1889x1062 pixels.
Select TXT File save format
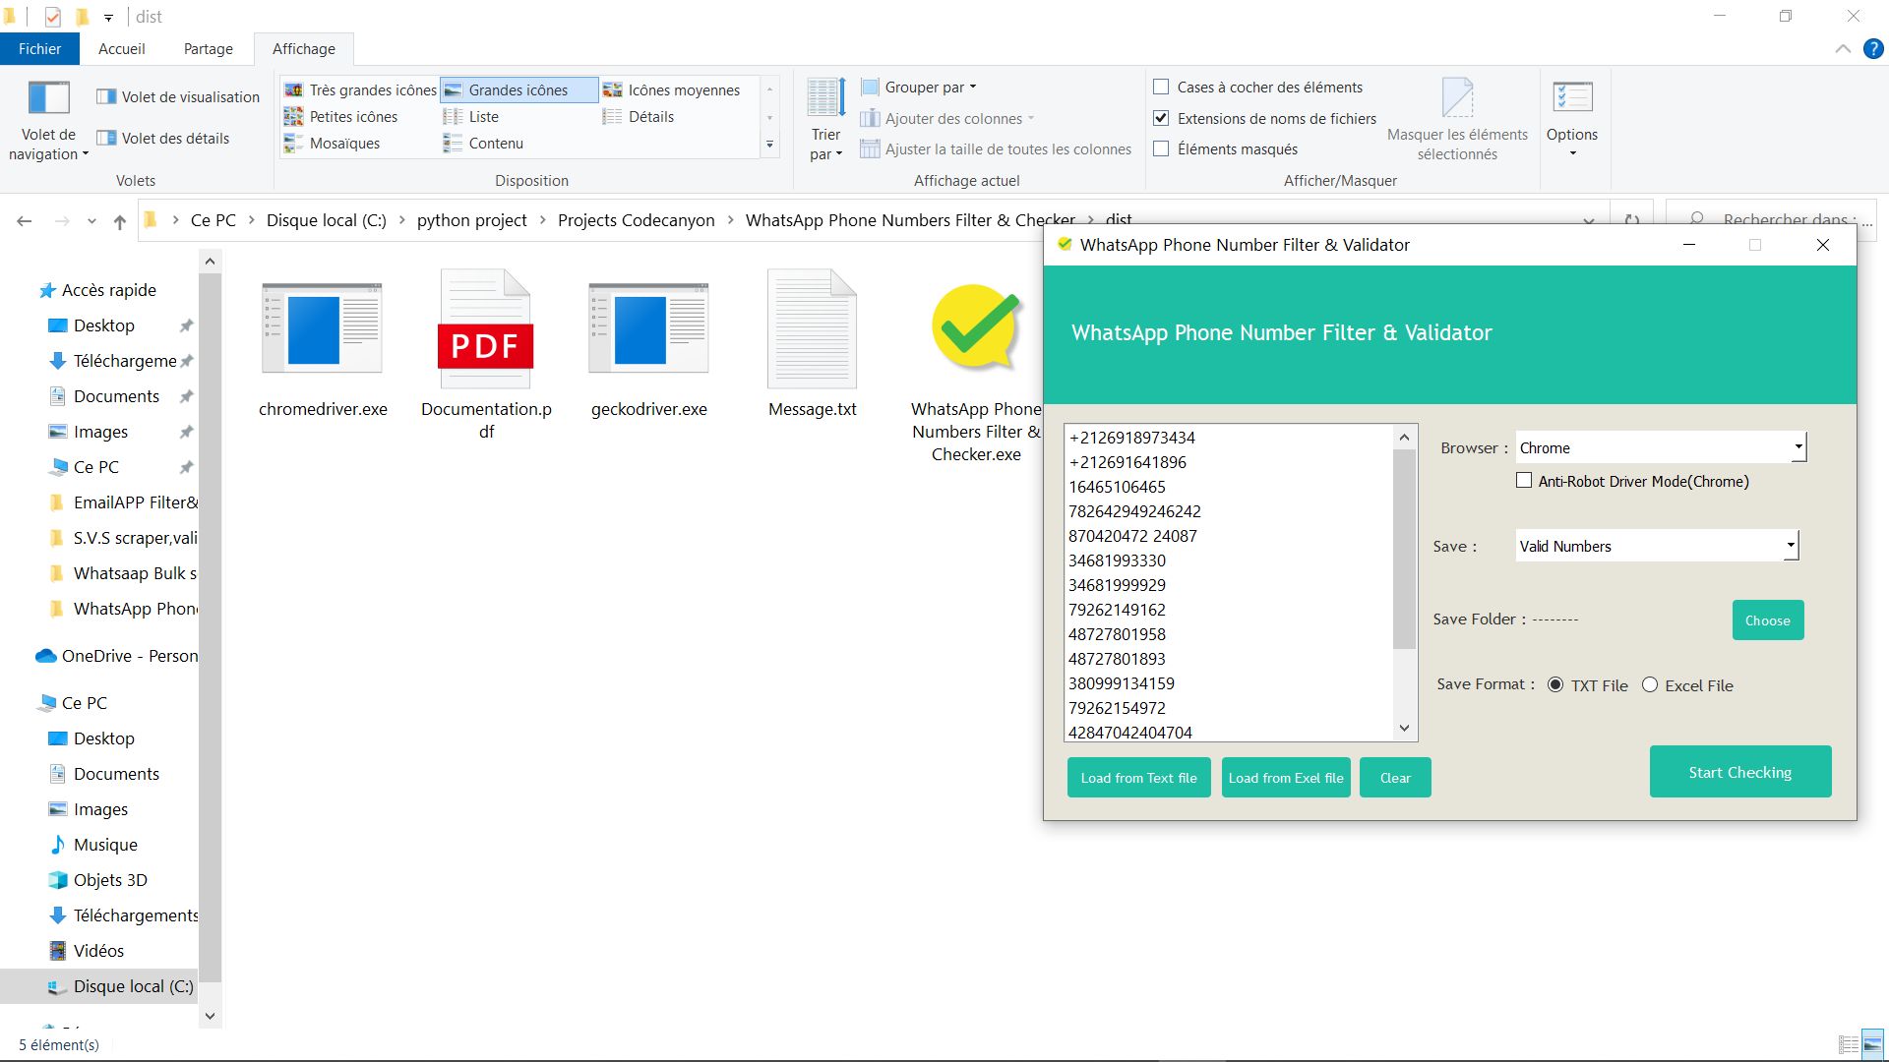[x=1555, y=685]
